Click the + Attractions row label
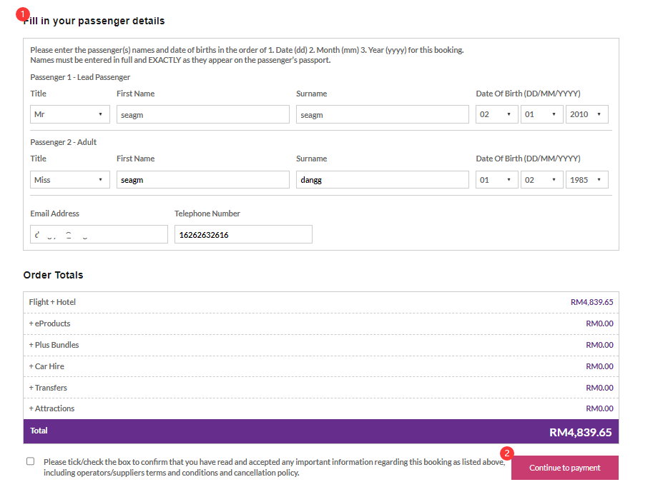The width and height of the screenshot is (668, 482). [51, 408]
